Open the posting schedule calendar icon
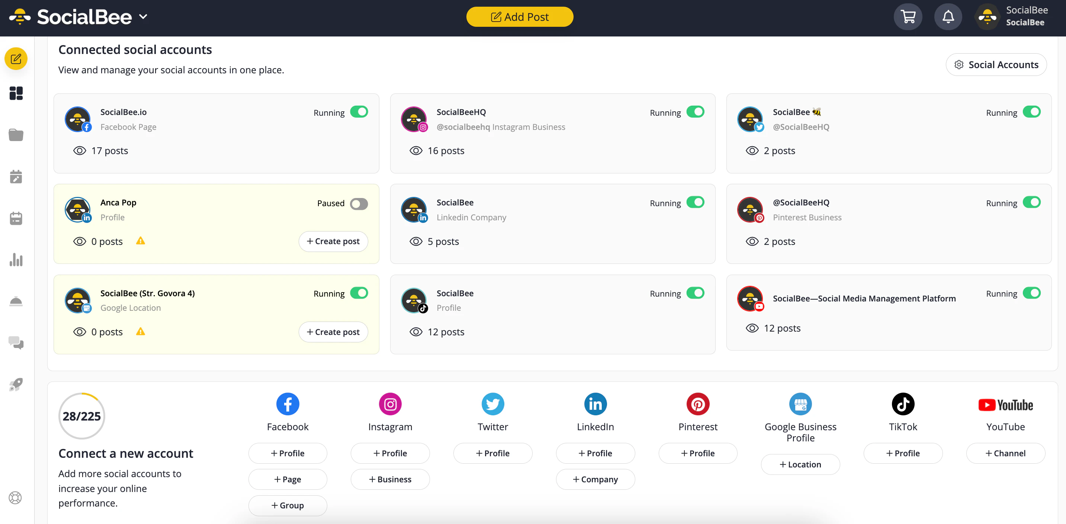Image resolution: width=1066 pixels, height=524 pixels. coord(16,218)
